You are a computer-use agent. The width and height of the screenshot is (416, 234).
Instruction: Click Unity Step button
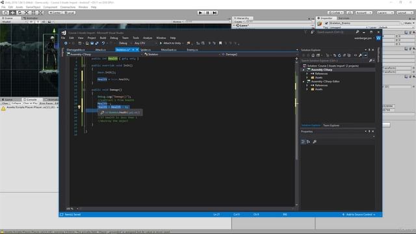214,12
